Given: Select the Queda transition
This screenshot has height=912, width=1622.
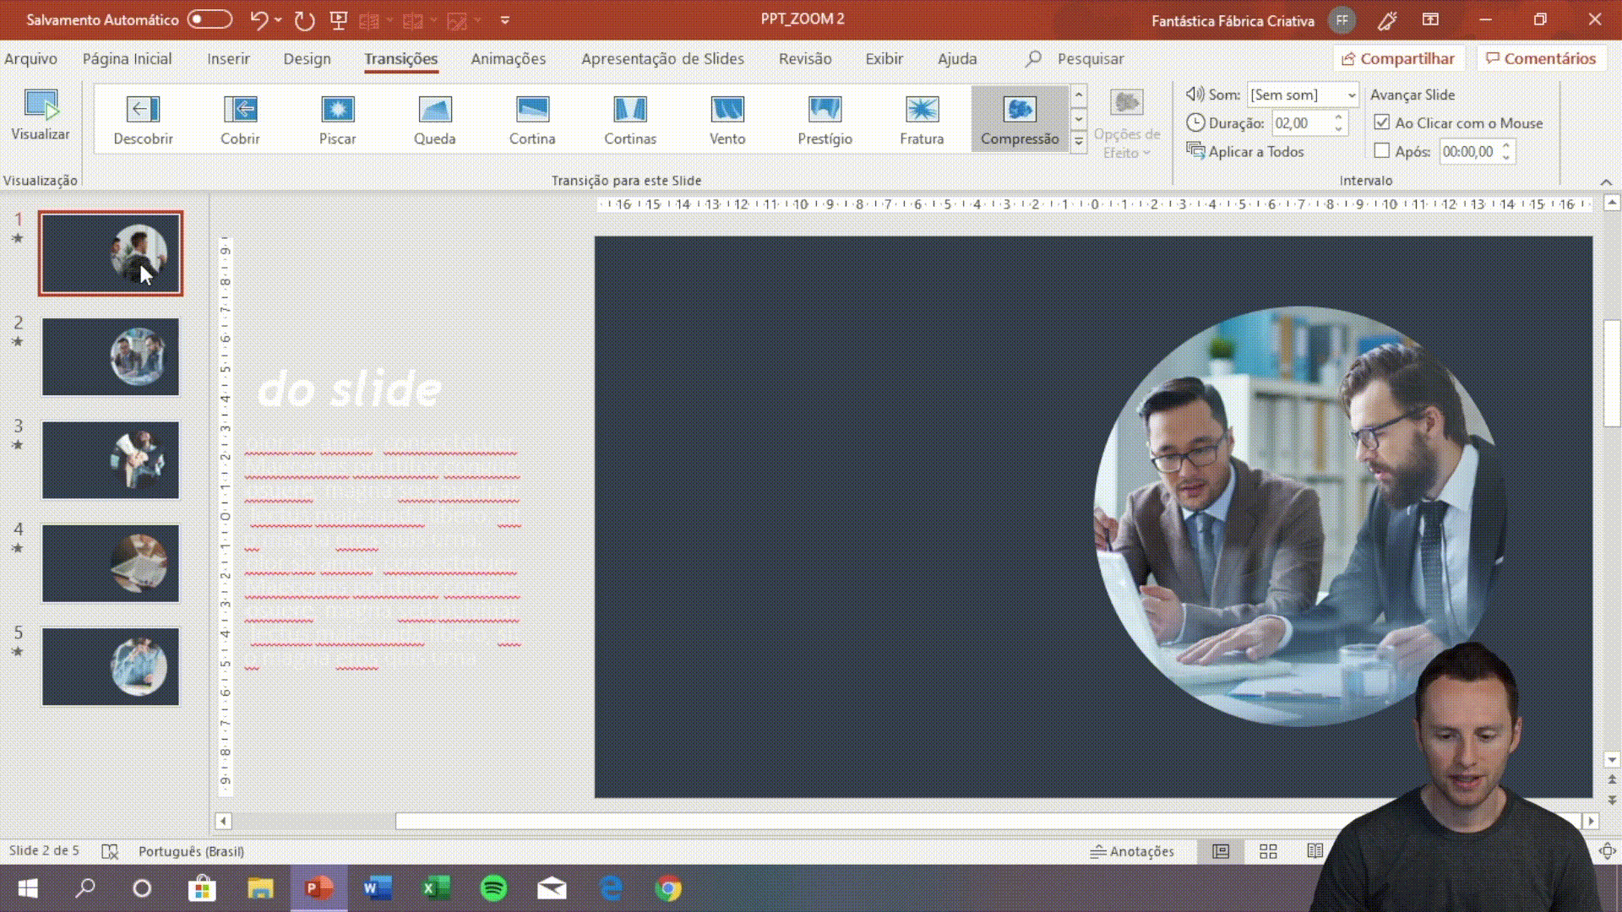Looking at the screenshot, I should [434, 119].
